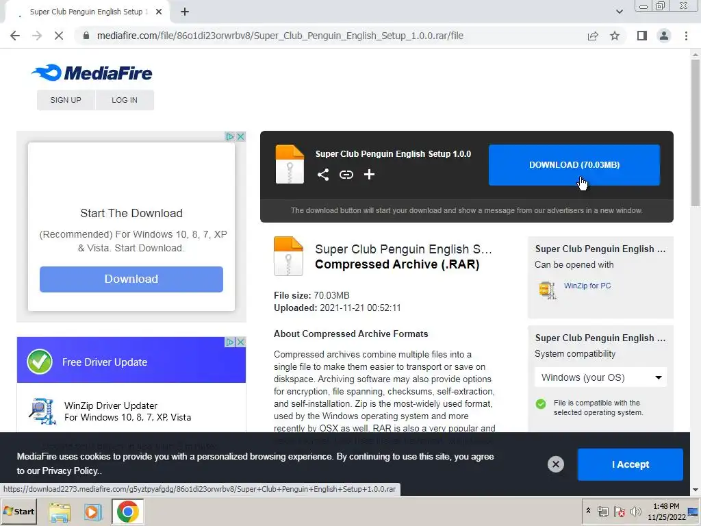Click the Action Center flag tray icon
This screenshot has width=701, height=526.
click(619, 511)
